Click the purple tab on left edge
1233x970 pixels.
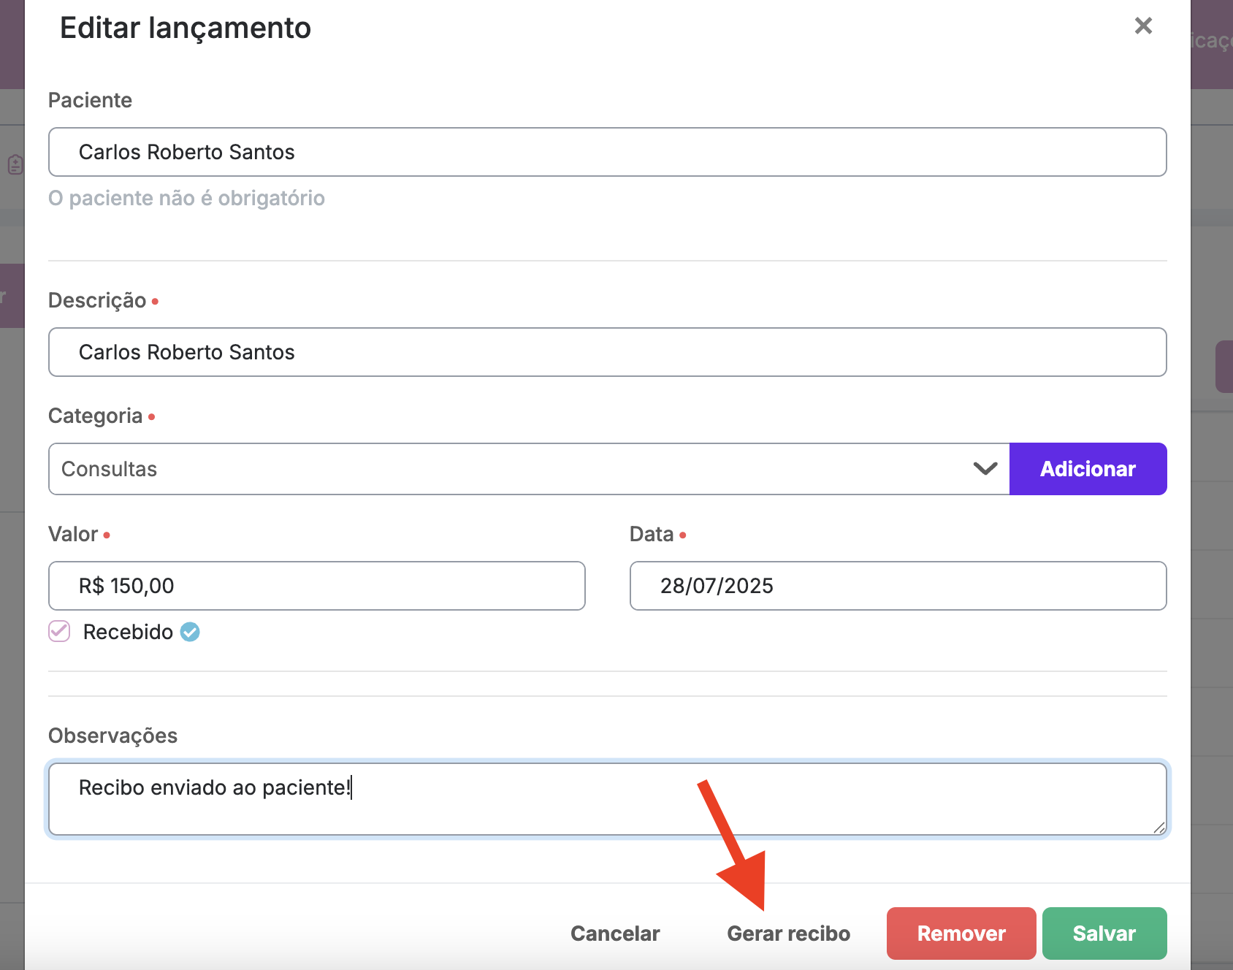12,296
